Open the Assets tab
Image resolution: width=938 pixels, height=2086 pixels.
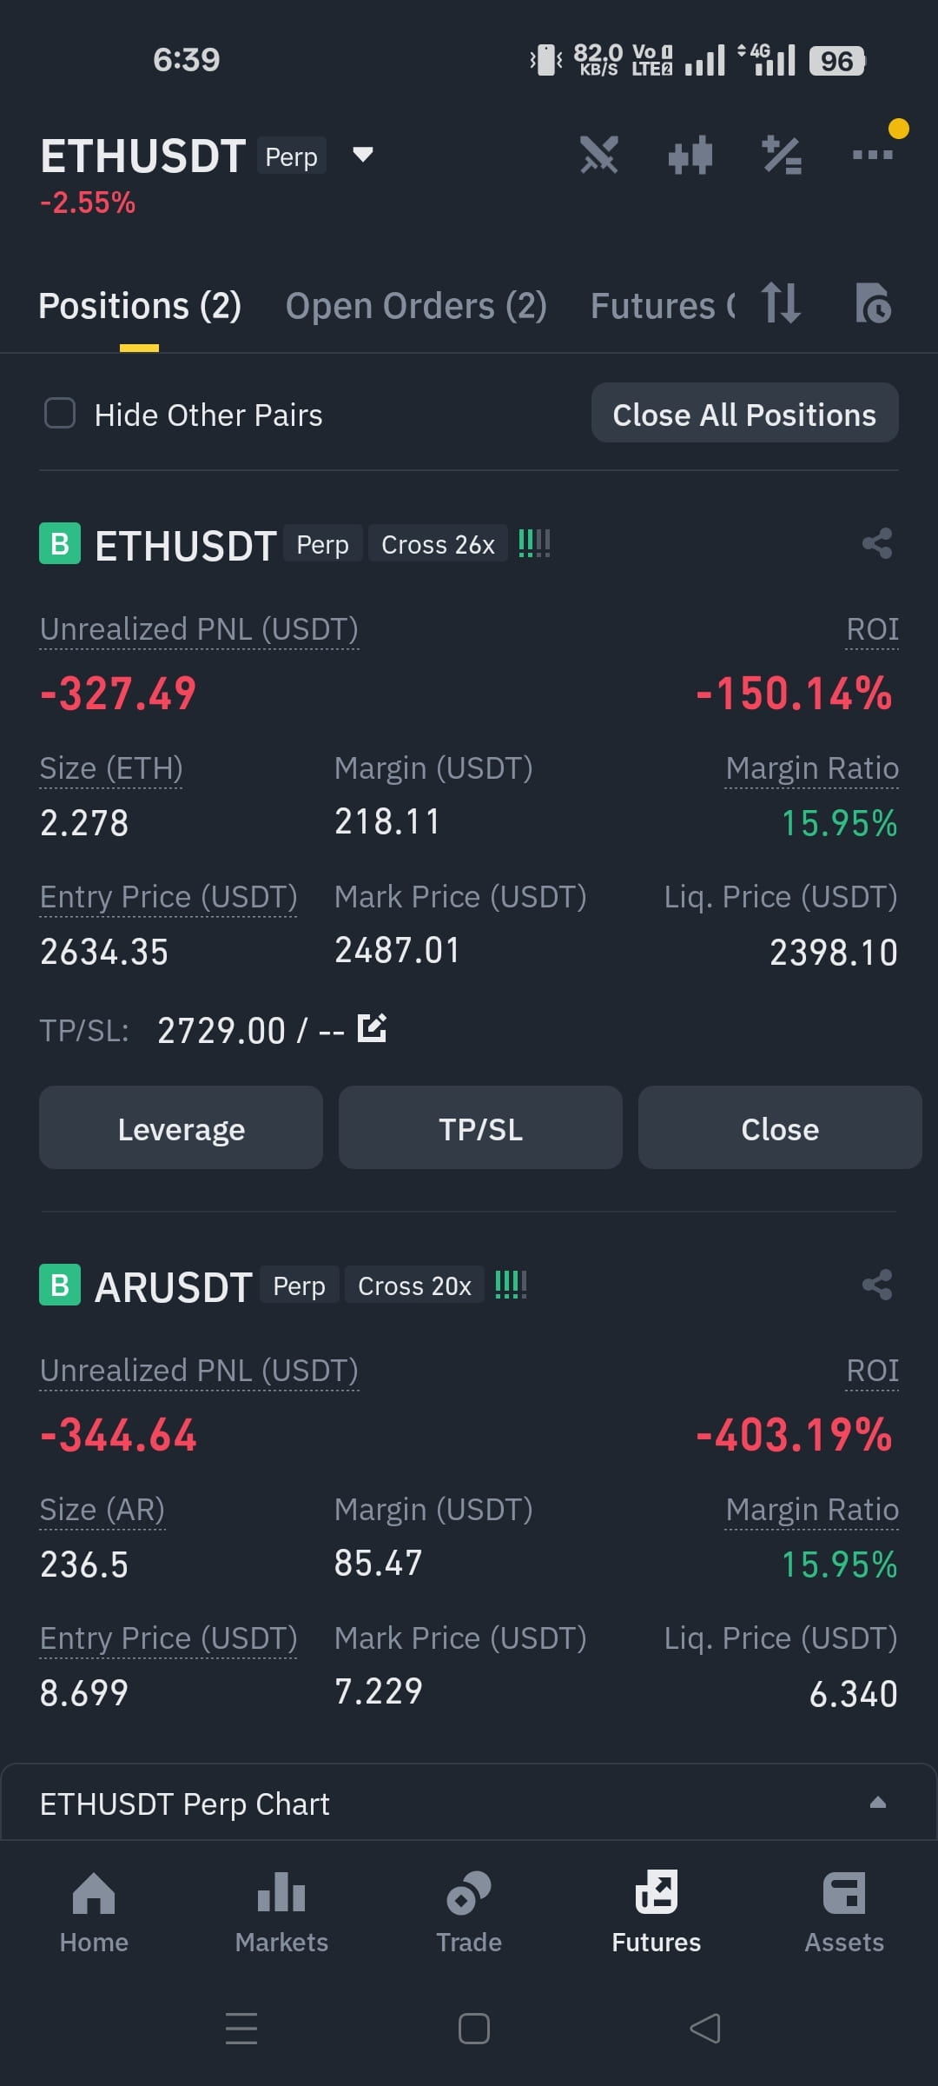tap(844, 1912)
